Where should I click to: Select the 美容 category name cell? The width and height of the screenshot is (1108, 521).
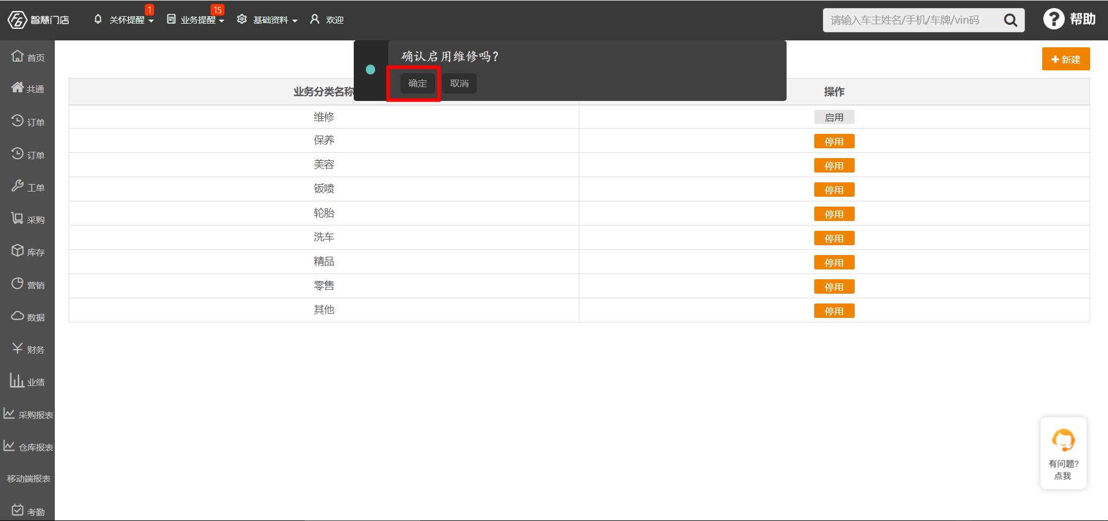pos(324,164)
